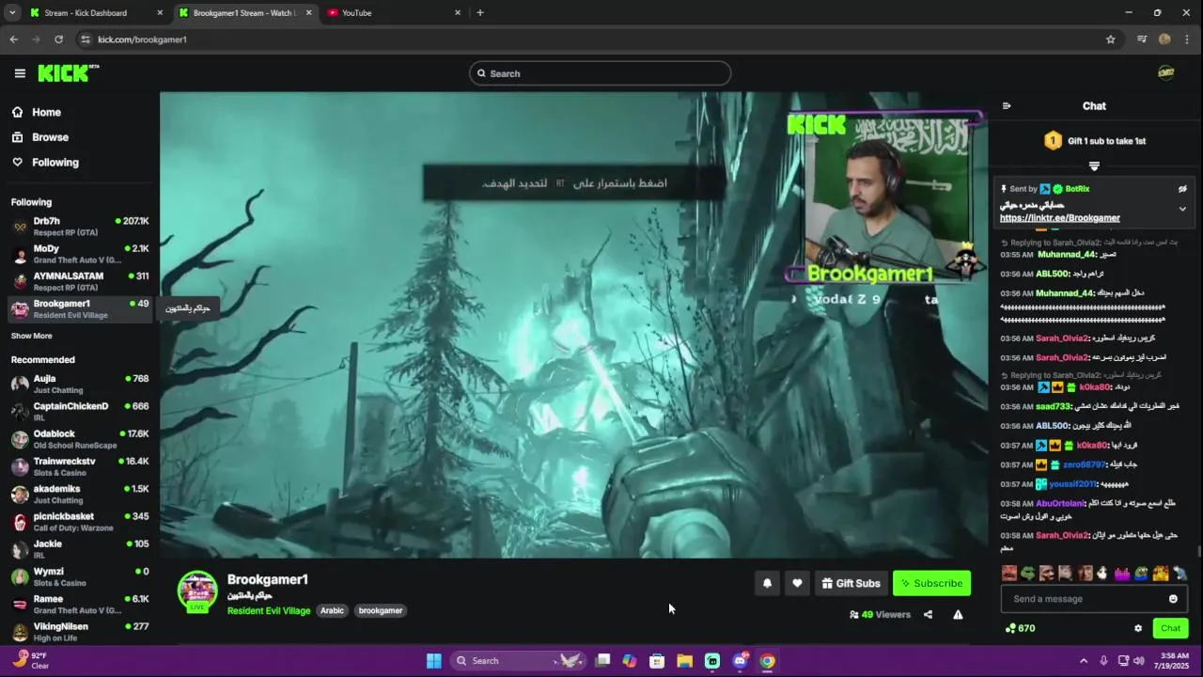1203x677 pixels.
Task: Go to Home in sidebar
Action: click(46, 112)
